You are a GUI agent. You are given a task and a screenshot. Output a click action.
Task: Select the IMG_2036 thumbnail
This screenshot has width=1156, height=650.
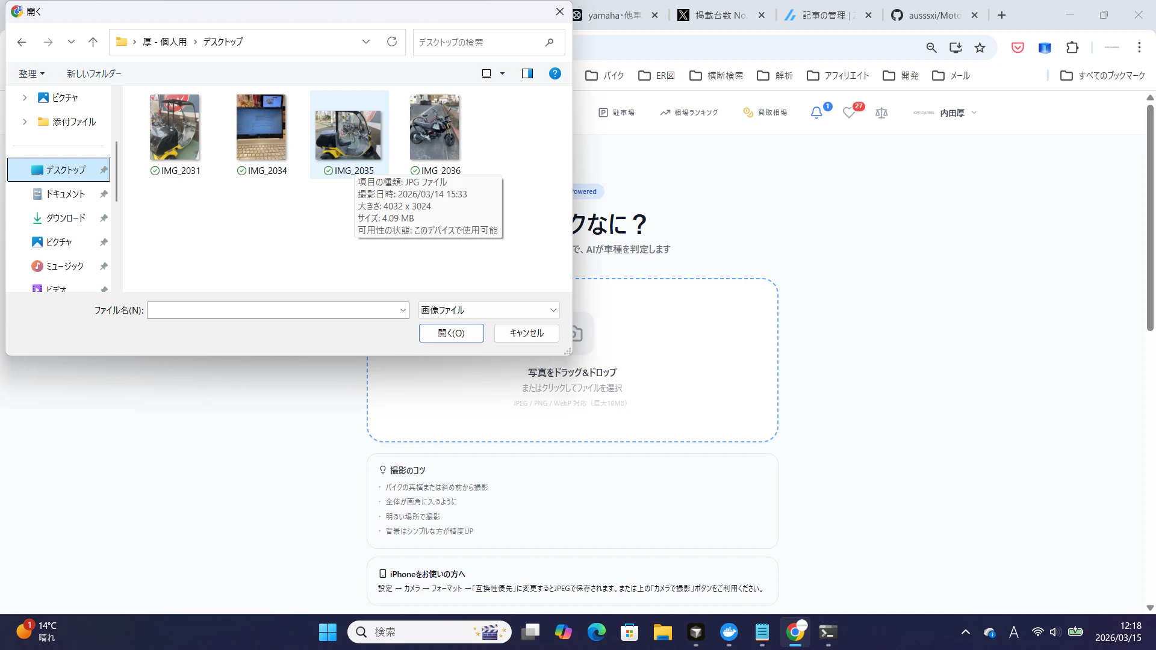click(x=435, y=128)
